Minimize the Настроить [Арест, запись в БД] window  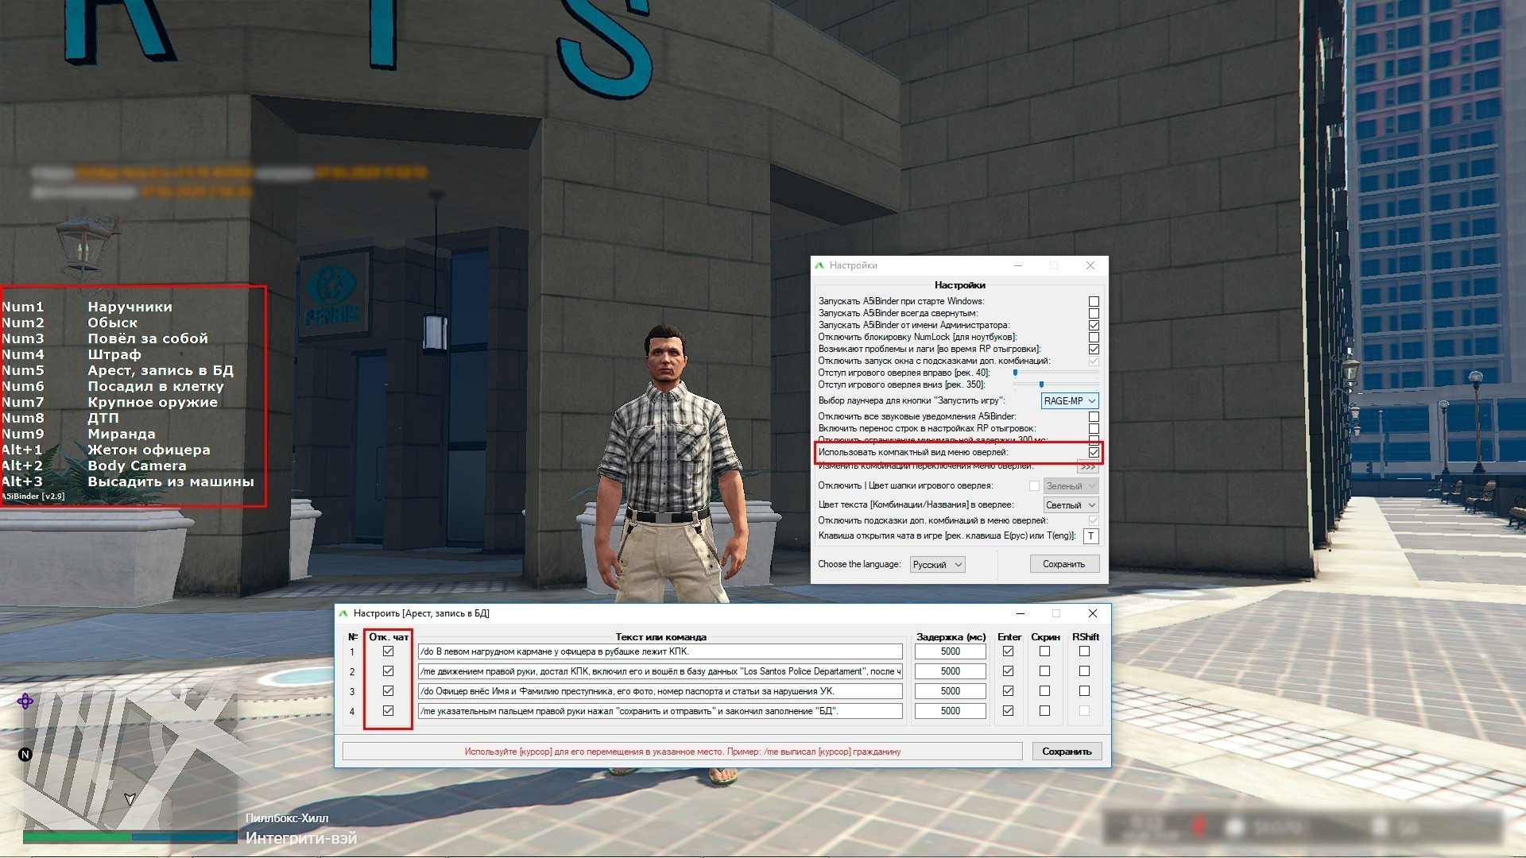tap(1021, 613)
